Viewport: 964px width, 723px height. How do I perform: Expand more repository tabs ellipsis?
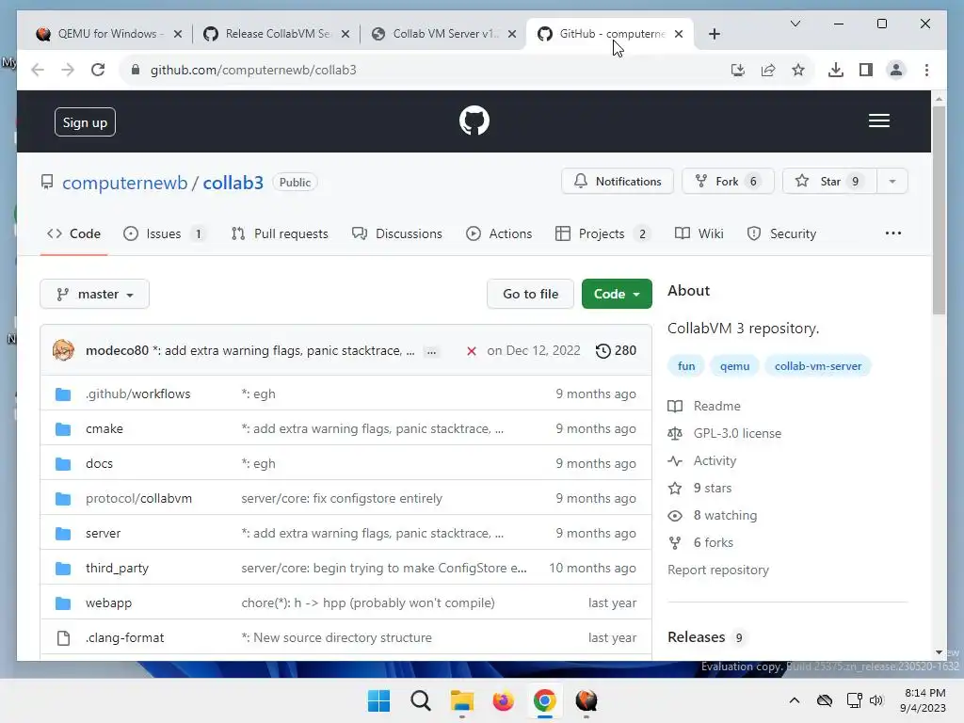[x=892, y=233]
